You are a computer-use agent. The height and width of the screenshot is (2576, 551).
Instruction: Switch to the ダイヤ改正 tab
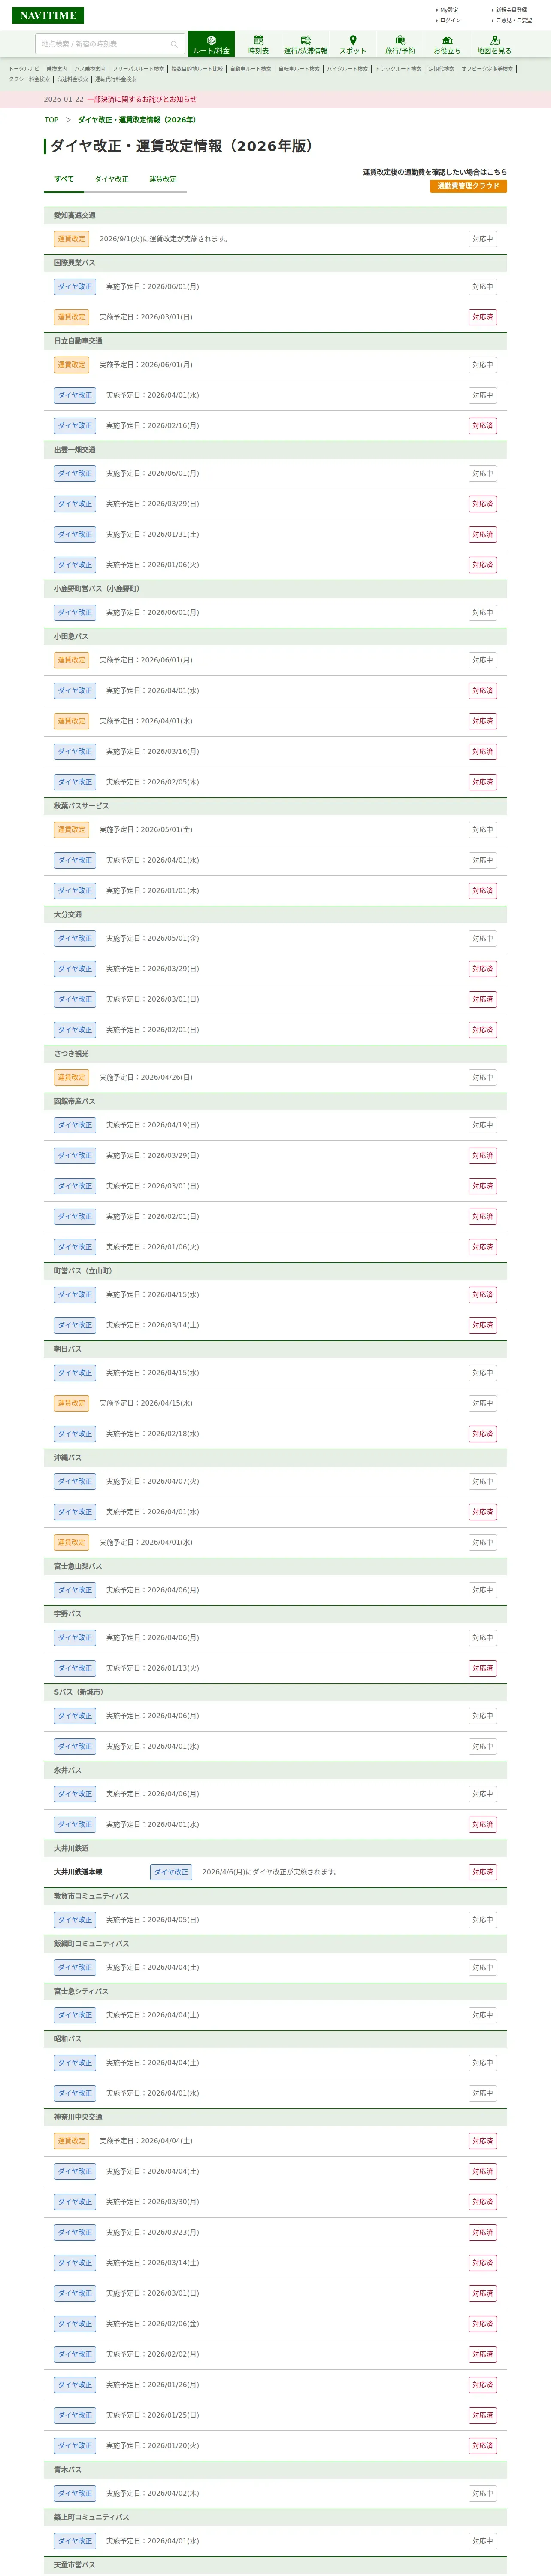[x=111, y=179]
